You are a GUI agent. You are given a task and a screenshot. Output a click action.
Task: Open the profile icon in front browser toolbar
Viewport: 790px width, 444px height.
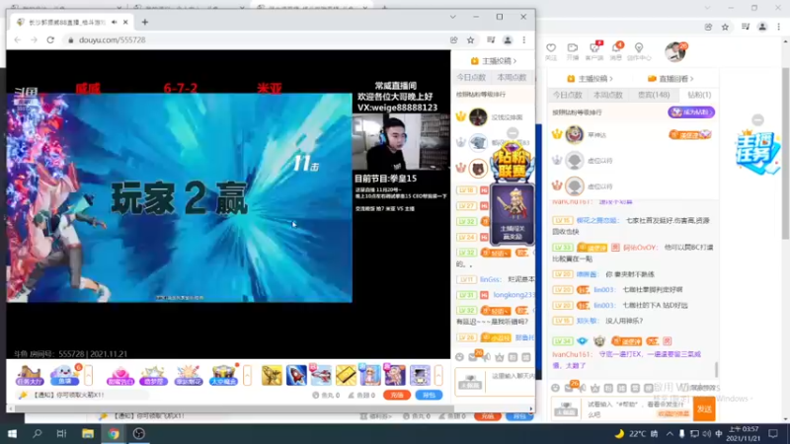(x=508, y=39)
